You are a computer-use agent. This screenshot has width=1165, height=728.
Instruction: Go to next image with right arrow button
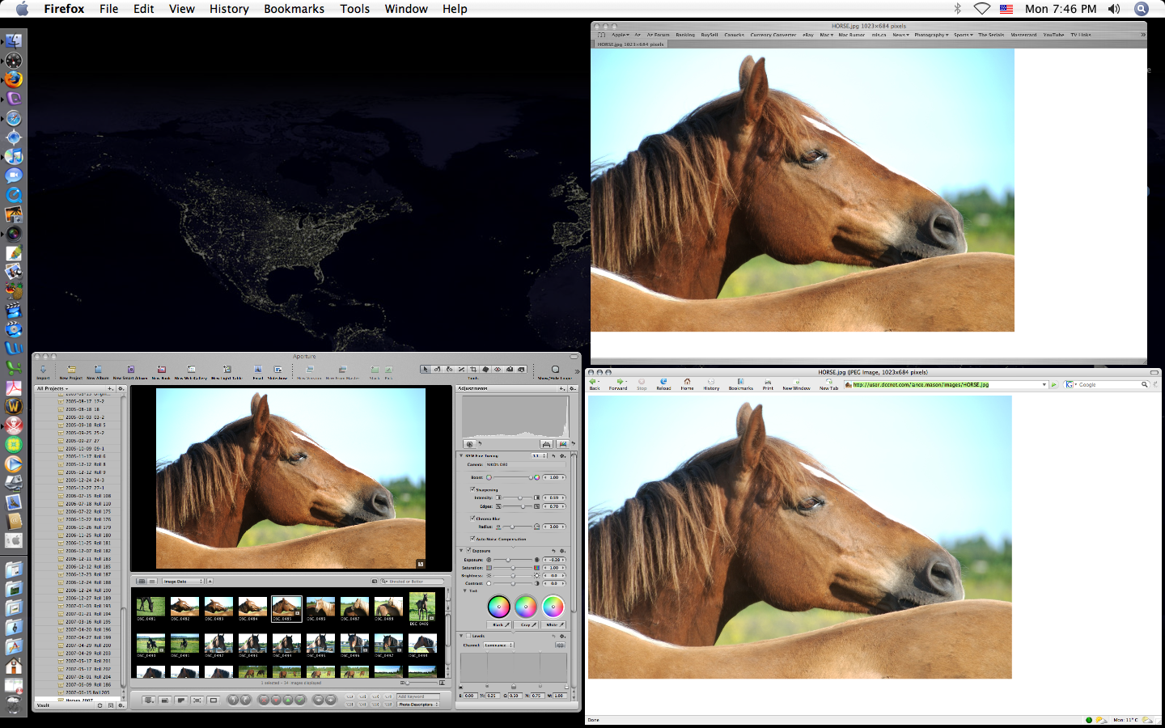tap(330, 700)
